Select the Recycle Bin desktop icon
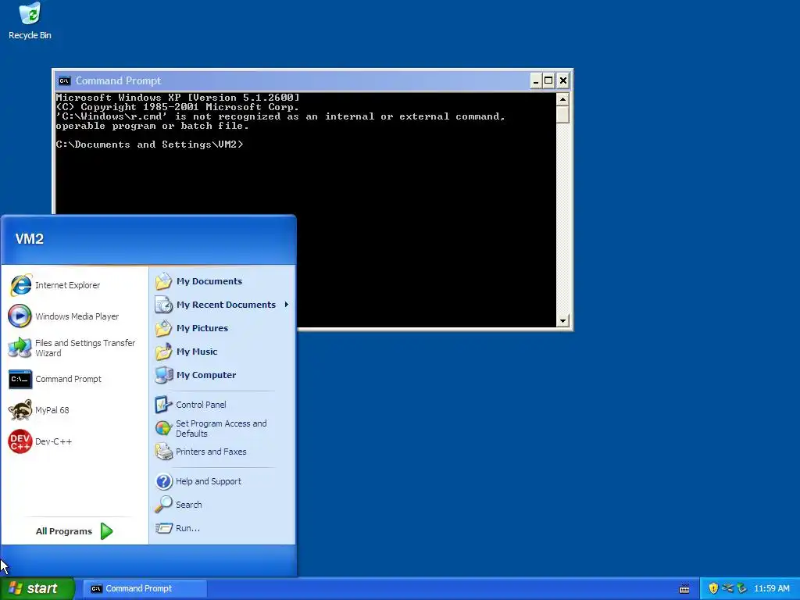 pyautogui.click(x=30, y=21)
